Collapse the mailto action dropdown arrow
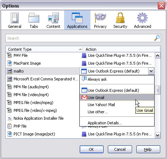 151,71
